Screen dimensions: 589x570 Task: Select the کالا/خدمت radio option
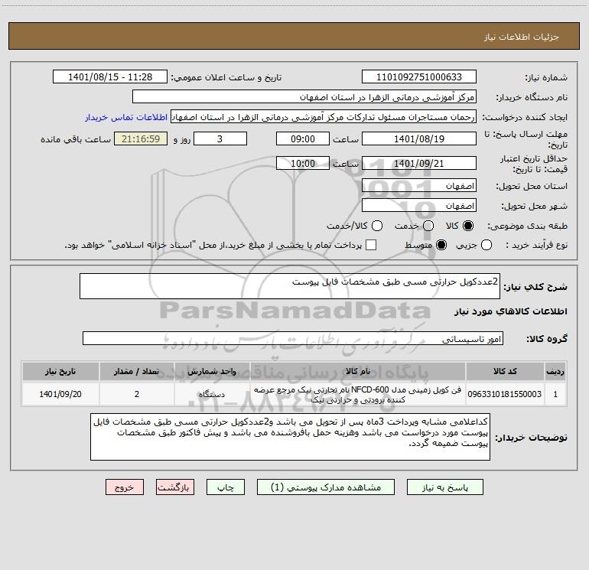[377, 226]
